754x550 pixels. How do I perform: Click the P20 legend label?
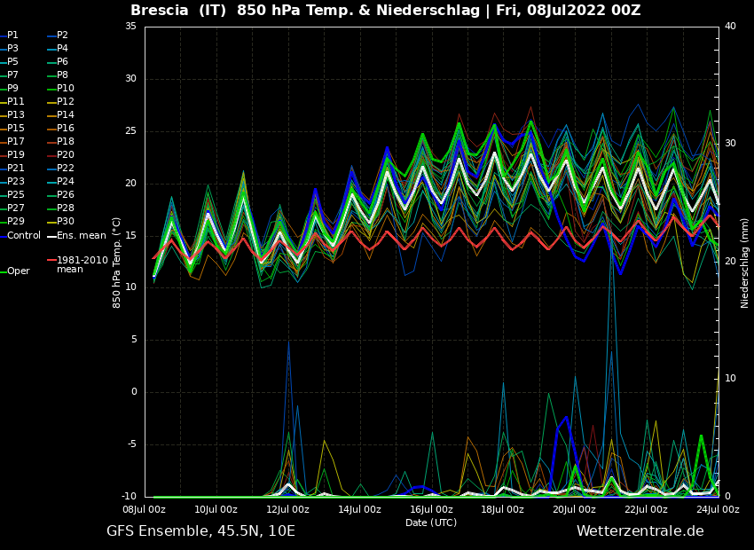[x=66, y=155]
